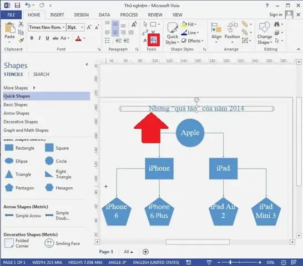Click the zoom in plus button
Viewport: 303px width, 266px height.
tap(260, 263)
